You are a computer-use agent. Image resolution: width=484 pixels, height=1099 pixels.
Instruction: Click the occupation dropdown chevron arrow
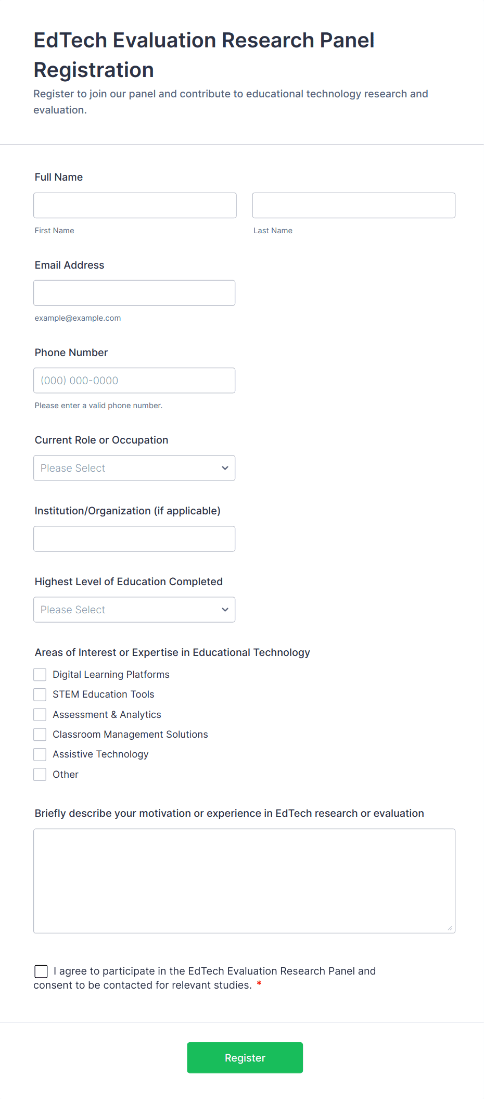(225, 468)
